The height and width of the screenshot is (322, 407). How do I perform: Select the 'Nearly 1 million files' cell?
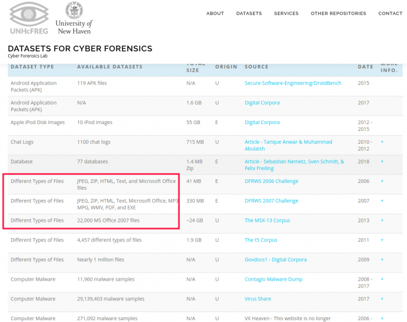click(101, 259)
